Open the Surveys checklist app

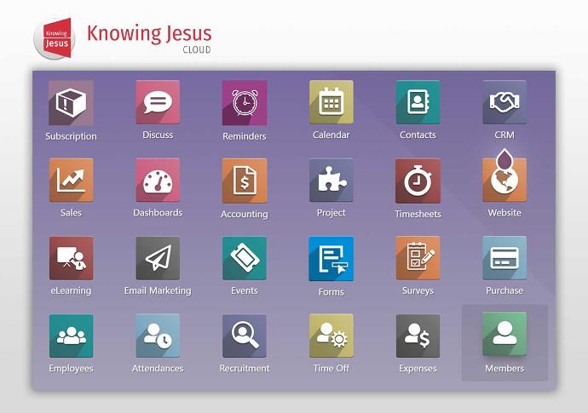coord(418,258)
